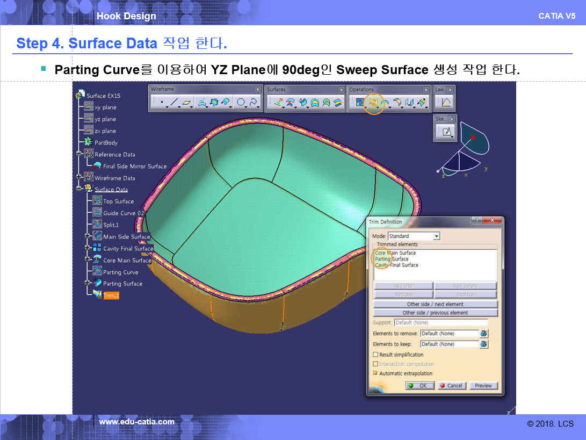Open the Sketcher tool icon
Screen dimensions: 586x440
pyautogui.click(x=446, y=131)
